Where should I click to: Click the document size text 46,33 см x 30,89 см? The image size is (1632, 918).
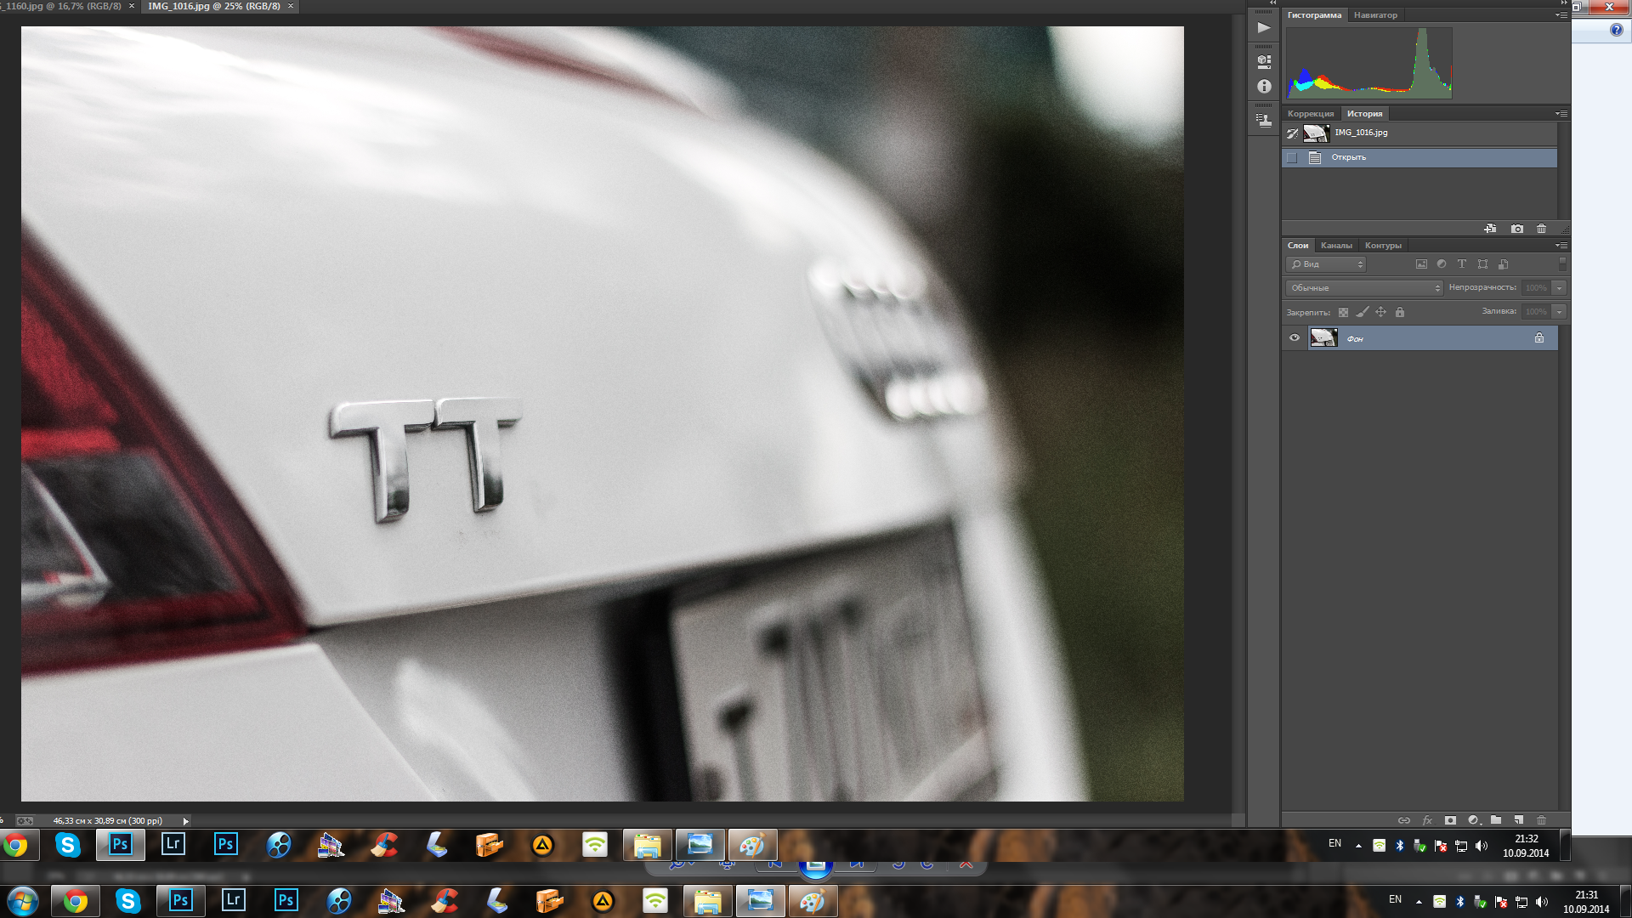click(107, 821)
